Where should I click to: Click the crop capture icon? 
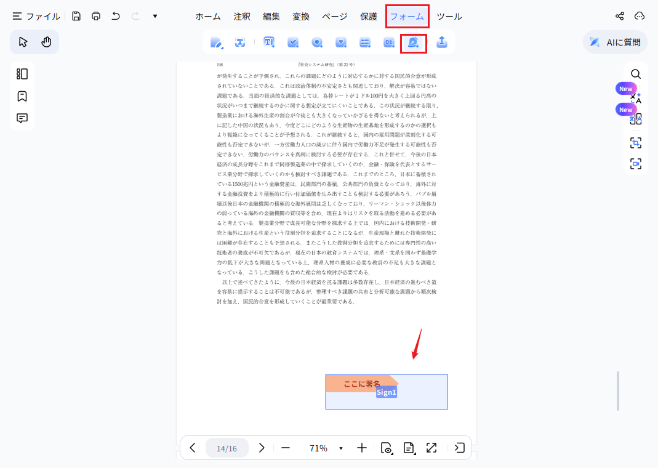[636, 143]
